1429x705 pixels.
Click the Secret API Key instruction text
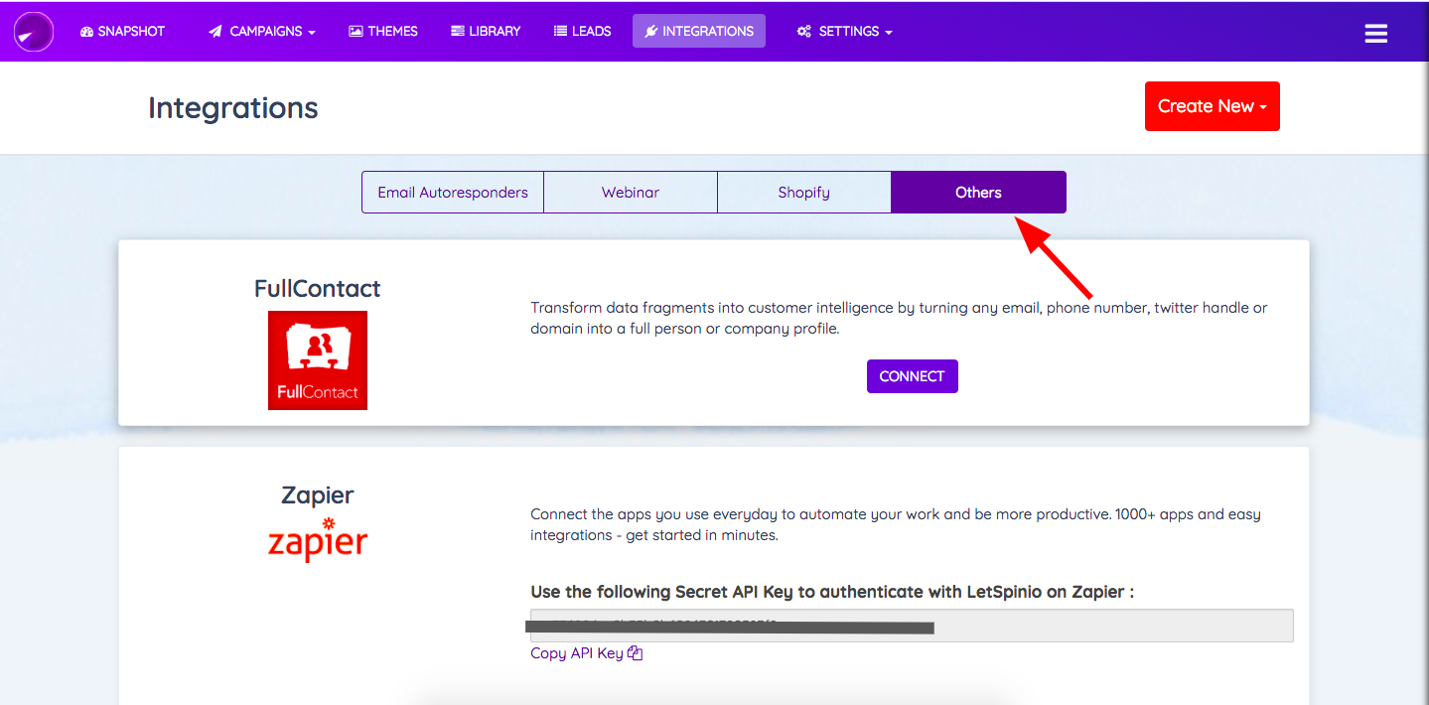[832, 592]
